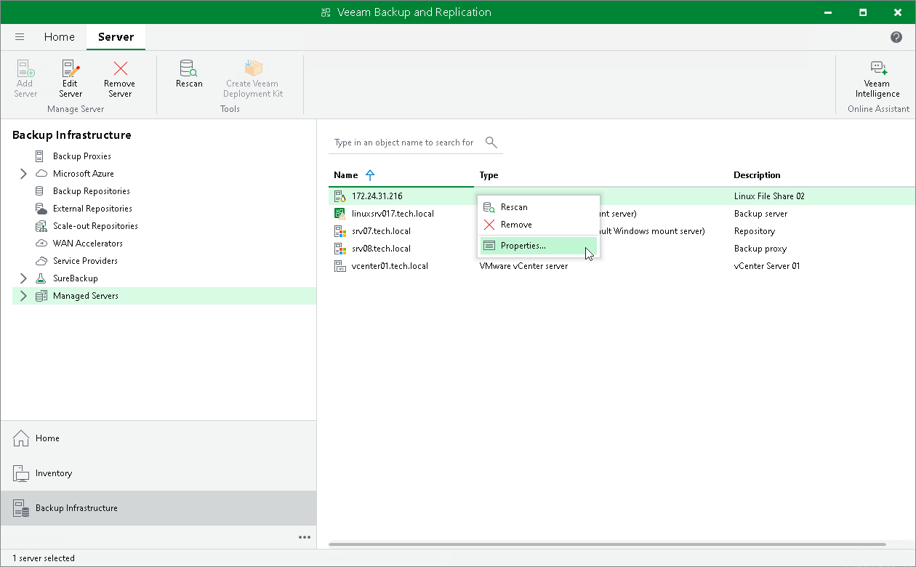Select Scale-out Repositories node
The height and width of the screenshot is (567, 916).
(x=95, y=226)
